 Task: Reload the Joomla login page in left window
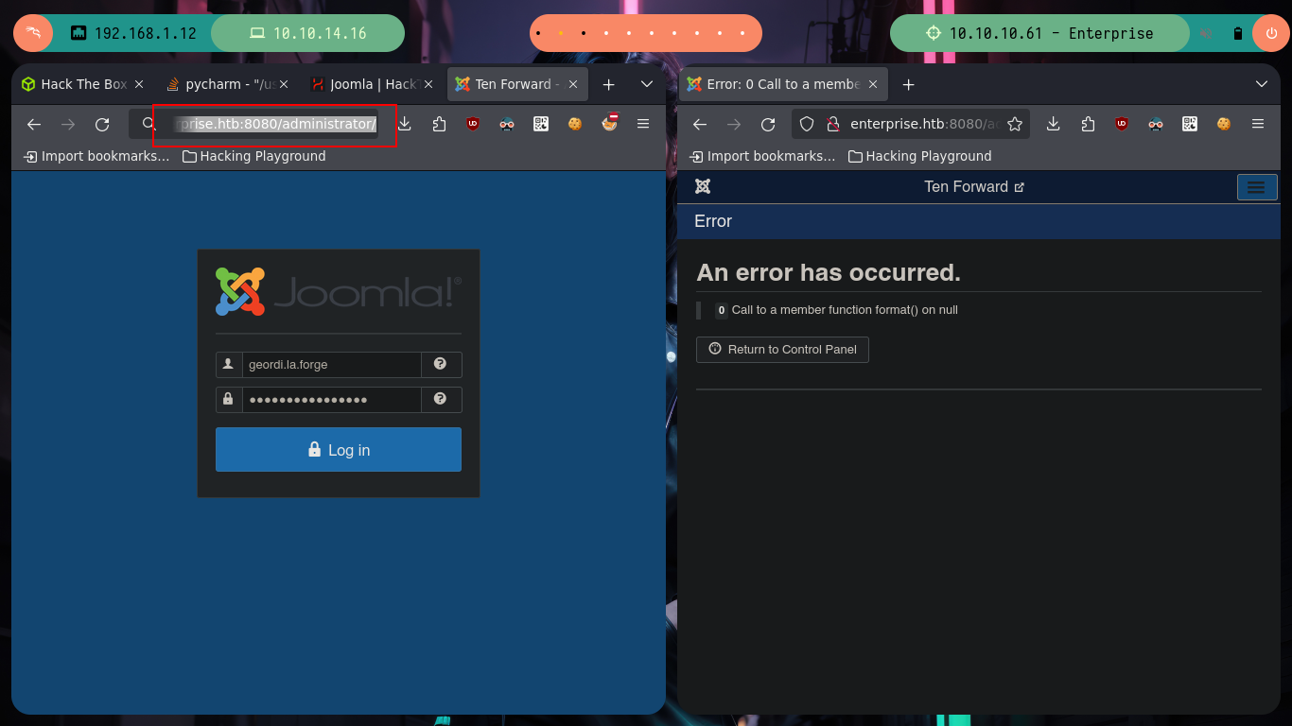tap(102, 124)
